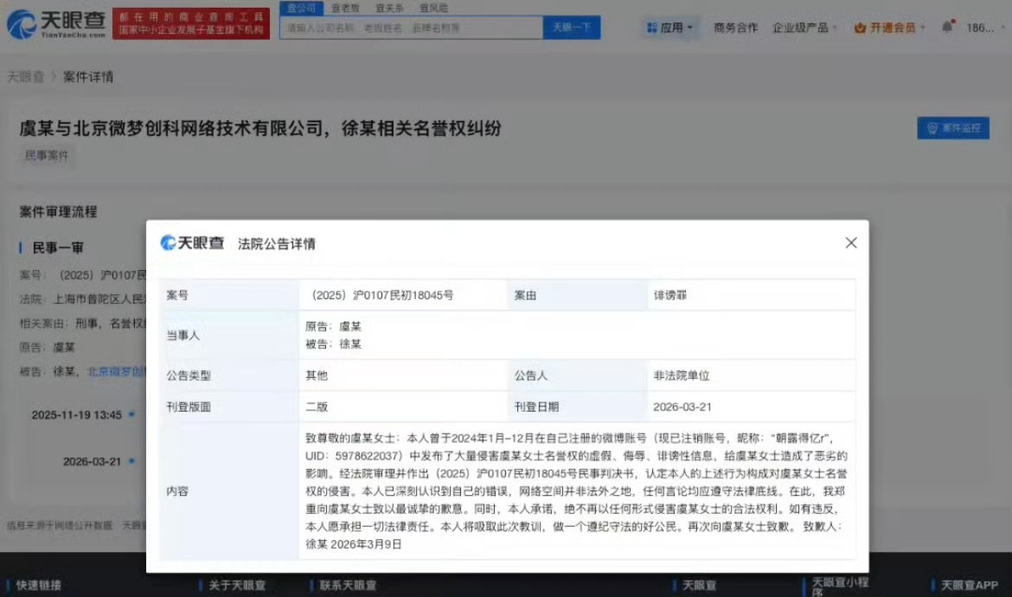Click the company search input field
The height and width of the screenshot is (597, 1012).
click(415, 28)
